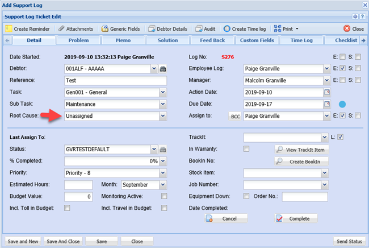The height and width of the screenshot is (248, 369).
Task: Click into the Reference text field
Action: [x=115, y=80]
